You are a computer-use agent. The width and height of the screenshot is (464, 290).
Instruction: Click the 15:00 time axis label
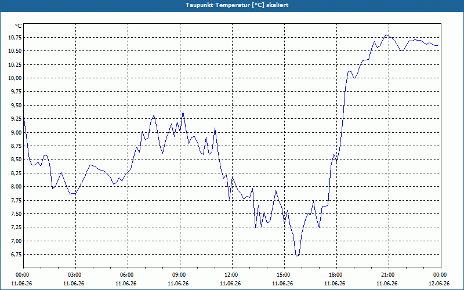(x=284, y=275)
